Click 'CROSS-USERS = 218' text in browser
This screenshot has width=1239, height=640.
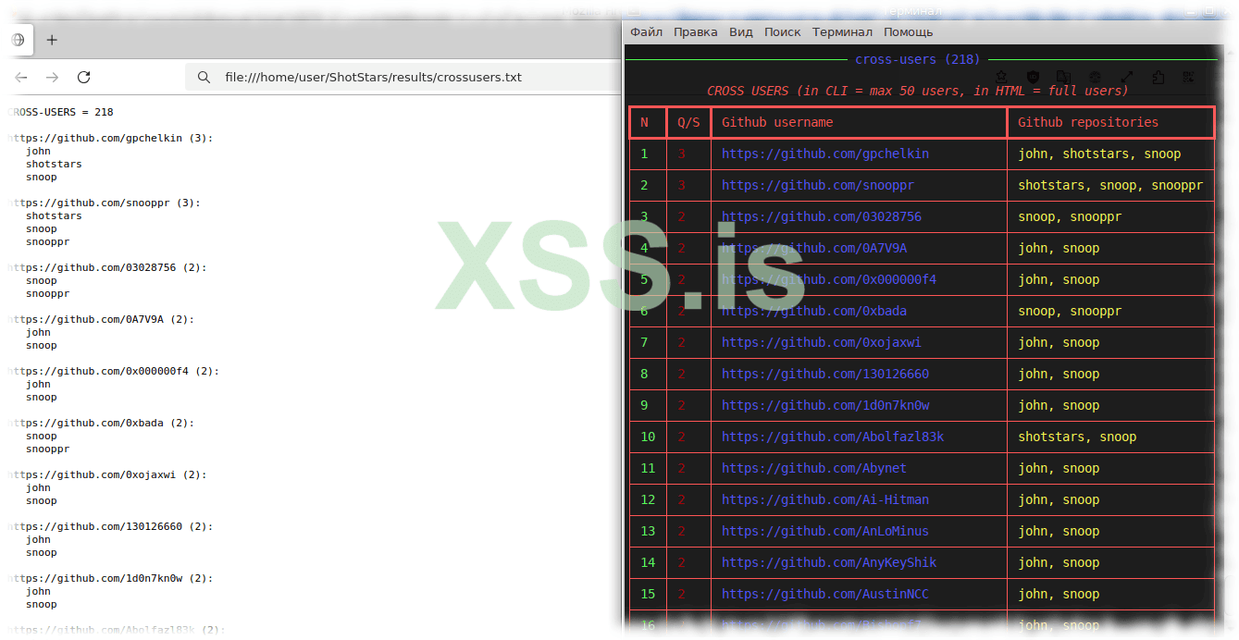(x=60, y=112)
